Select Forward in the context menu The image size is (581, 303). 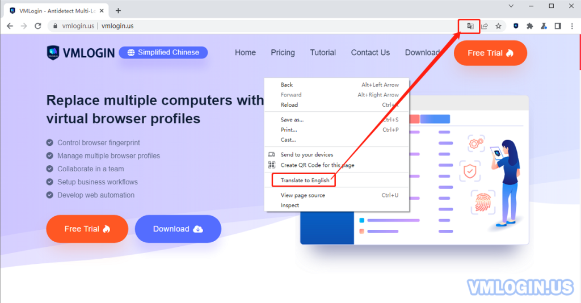tap(336, 95)
